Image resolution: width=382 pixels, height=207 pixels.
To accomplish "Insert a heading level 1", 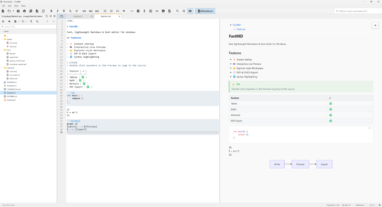I will (84, 11).
